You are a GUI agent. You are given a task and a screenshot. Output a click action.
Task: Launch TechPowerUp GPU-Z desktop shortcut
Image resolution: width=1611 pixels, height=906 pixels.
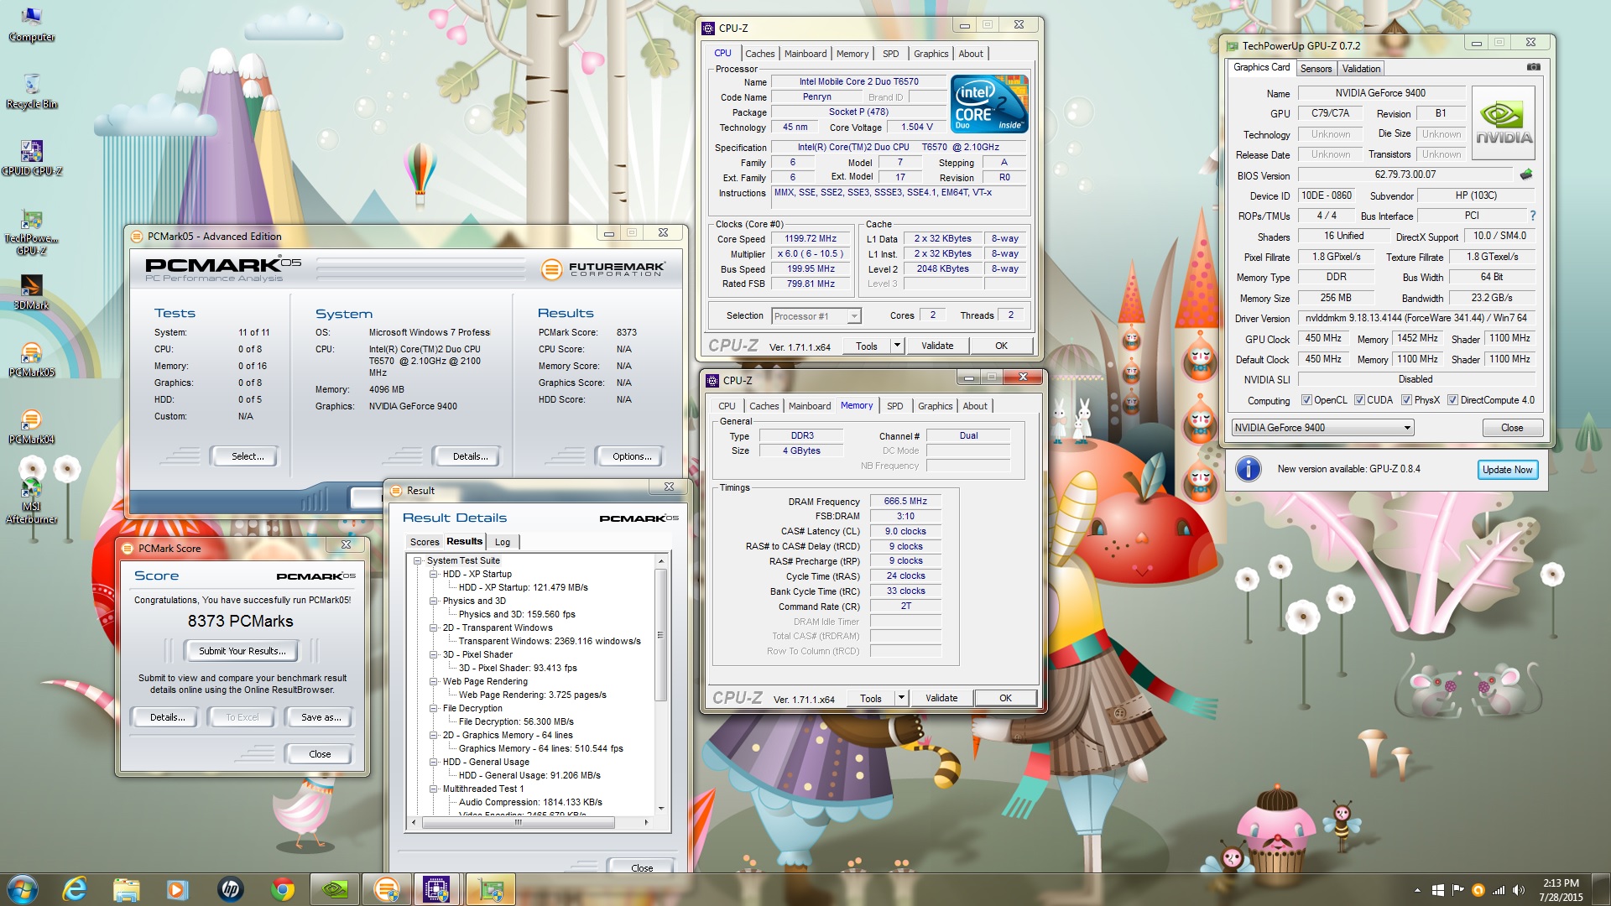click(x=31, y=232)
